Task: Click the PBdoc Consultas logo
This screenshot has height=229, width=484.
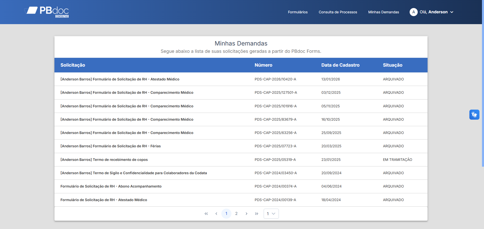Action: click(47, 12)
